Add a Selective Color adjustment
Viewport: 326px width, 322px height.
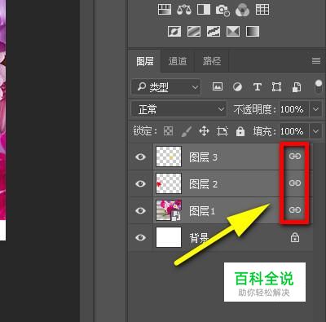(x=233, y=32)
